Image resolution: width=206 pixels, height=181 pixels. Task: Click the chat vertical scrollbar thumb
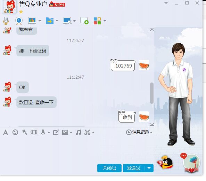[152, 93]
